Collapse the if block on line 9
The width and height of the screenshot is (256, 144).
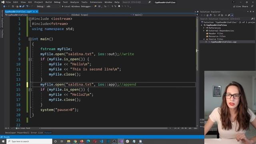pyautogui.click(x=30, y=59)
